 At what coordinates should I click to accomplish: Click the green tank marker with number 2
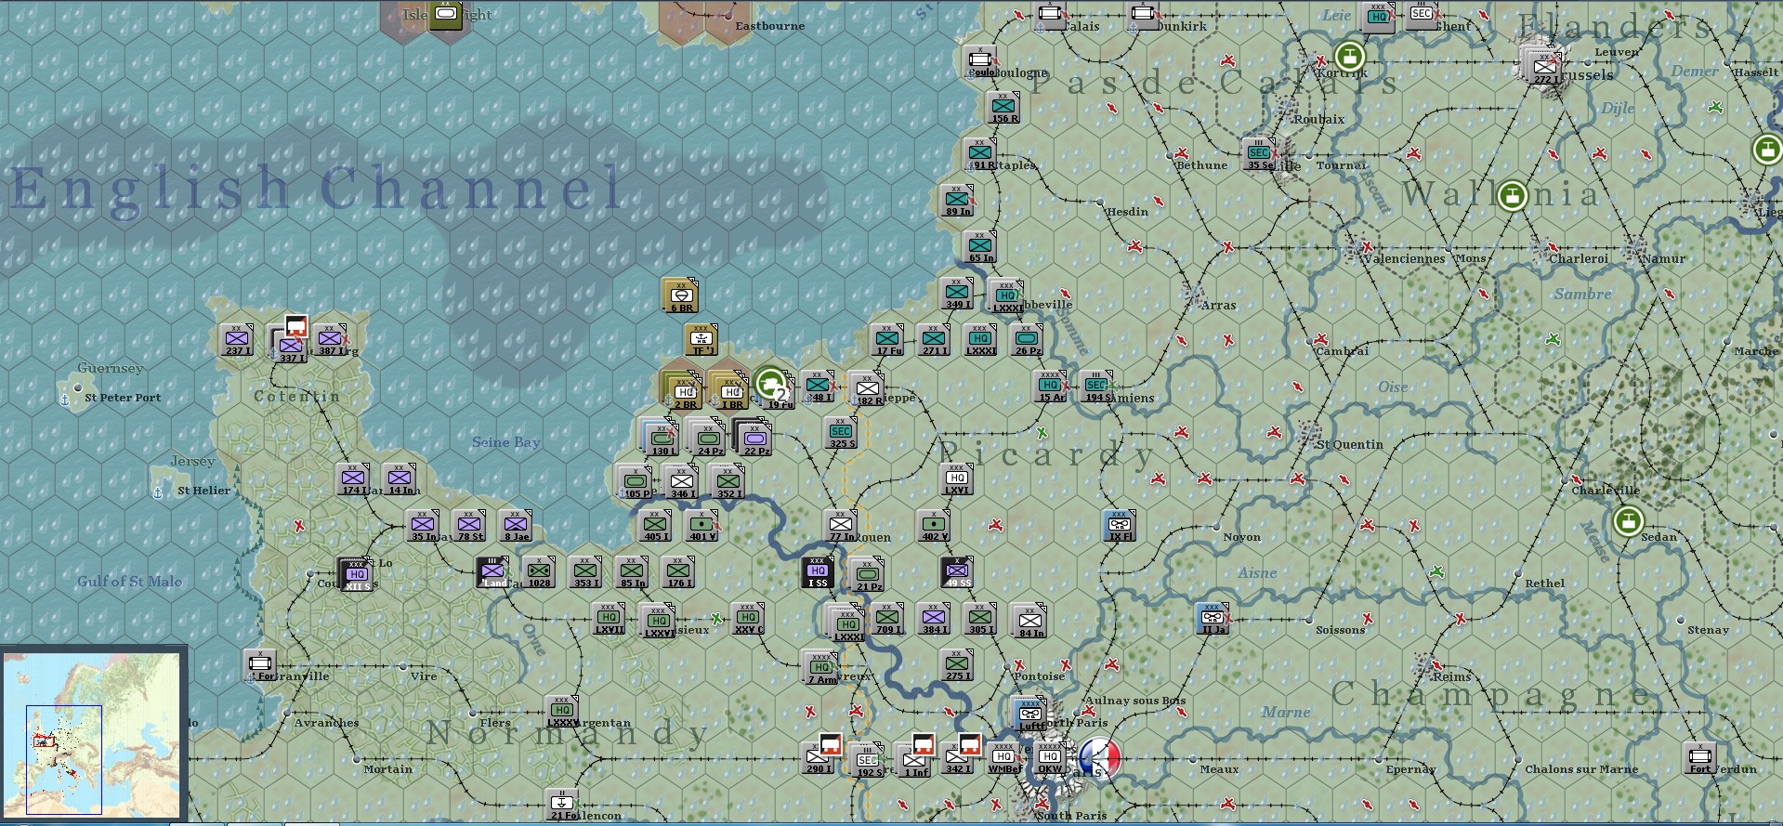(x=771, y=383)
